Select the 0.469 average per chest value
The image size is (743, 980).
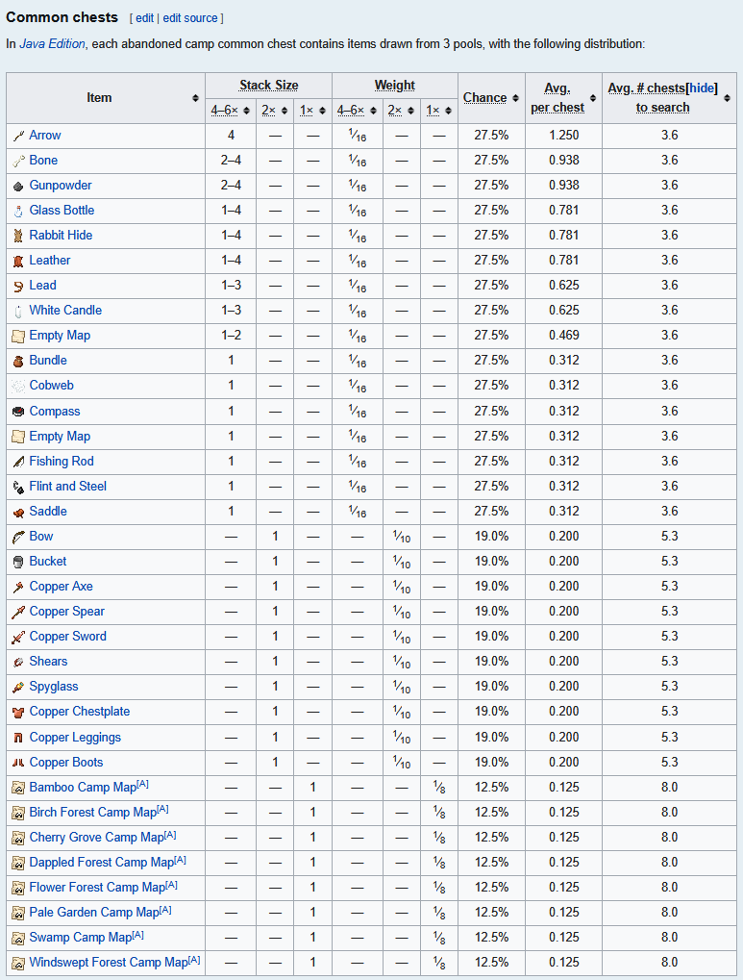(x=563, y=336)
